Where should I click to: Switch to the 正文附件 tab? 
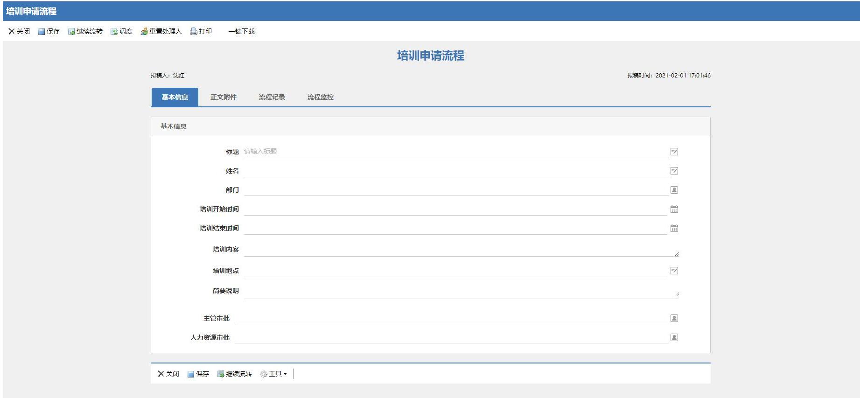[x=223, y=97]
